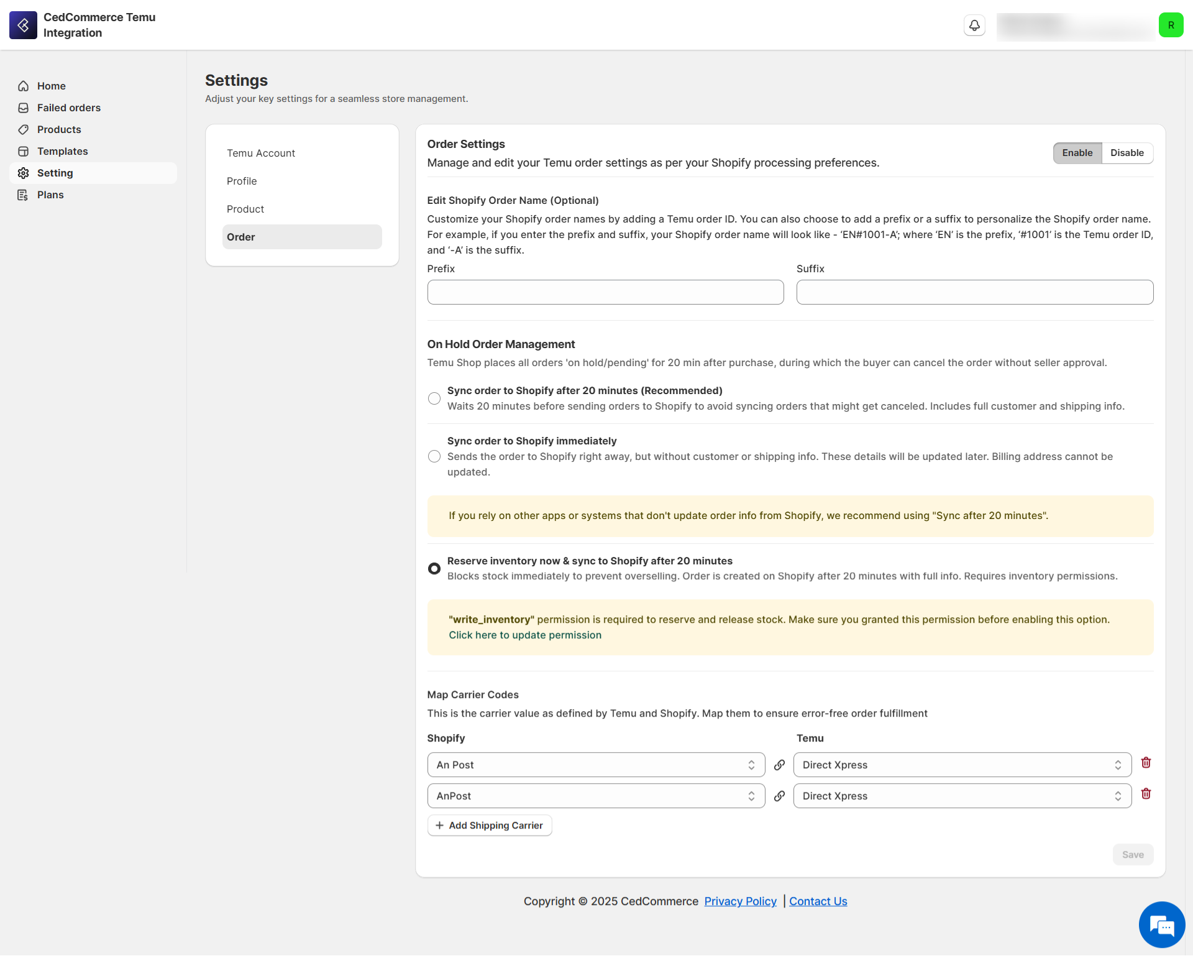Open first row Direct Xpress Temu dropdown
The image size is (1193, 956).
pos(962,765)
